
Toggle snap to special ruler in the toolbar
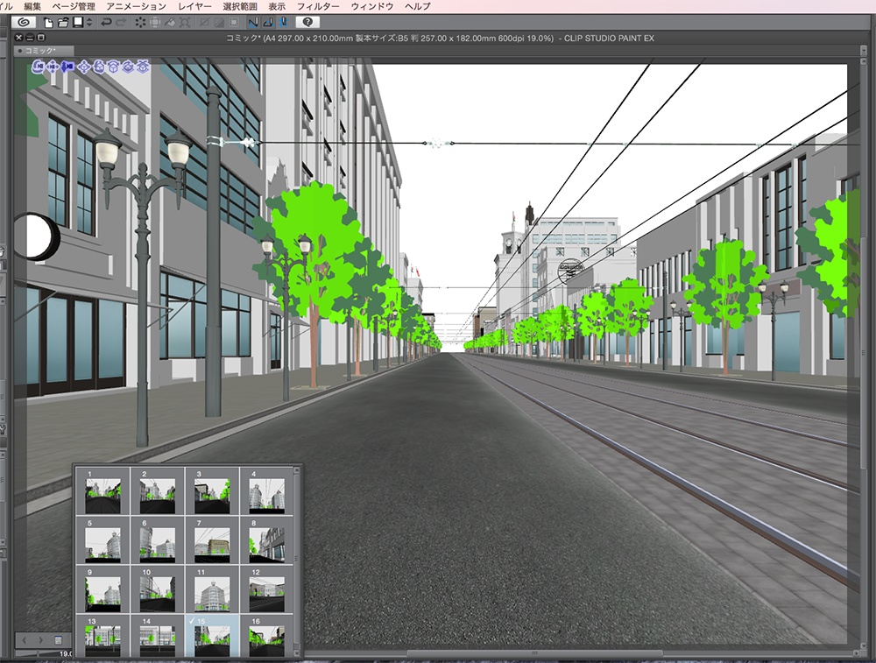pyautogui.click(x=267, y=22)
